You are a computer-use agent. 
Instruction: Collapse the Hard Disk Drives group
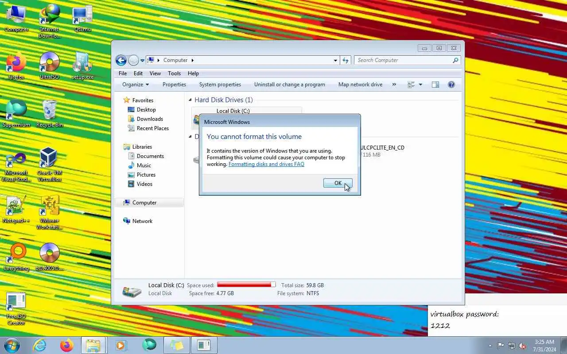pos(190,100)
